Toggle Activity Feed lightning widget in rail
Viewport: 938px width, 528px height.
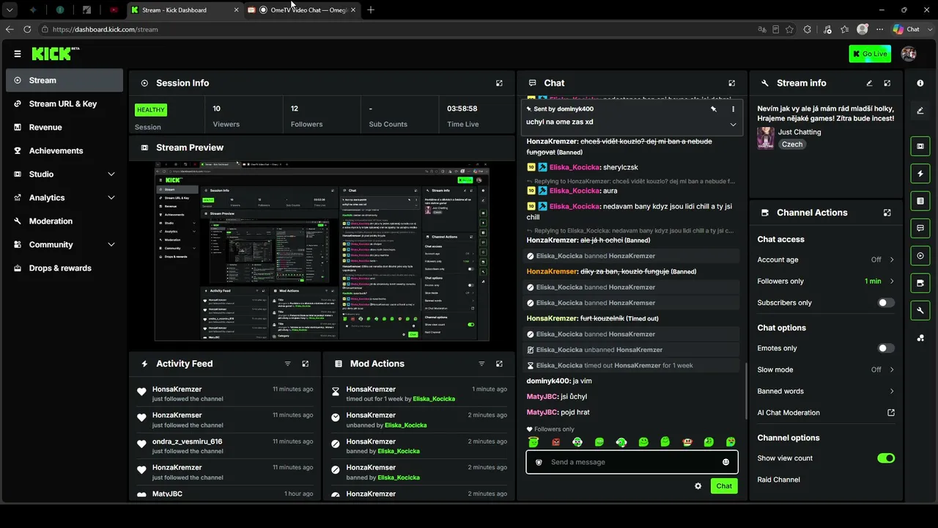920,174
